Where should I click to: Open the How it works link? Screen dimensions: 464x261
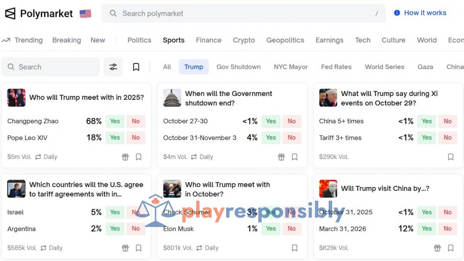[425, 13]
